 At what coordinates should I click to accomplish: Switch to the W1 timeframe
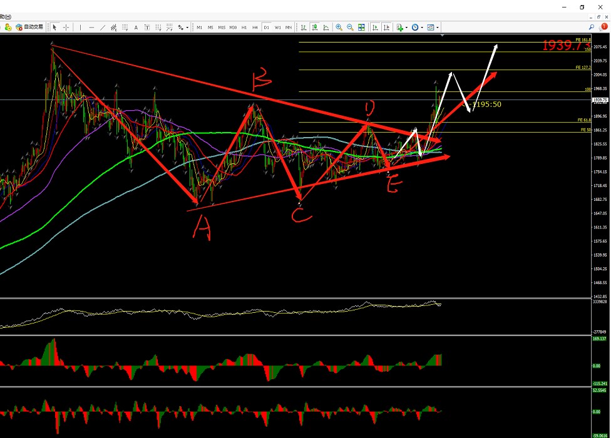coord(277,28)
